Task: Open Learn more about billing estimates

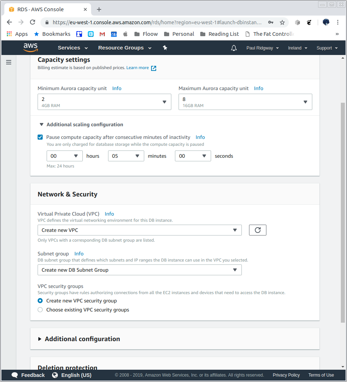Action: 137,67
